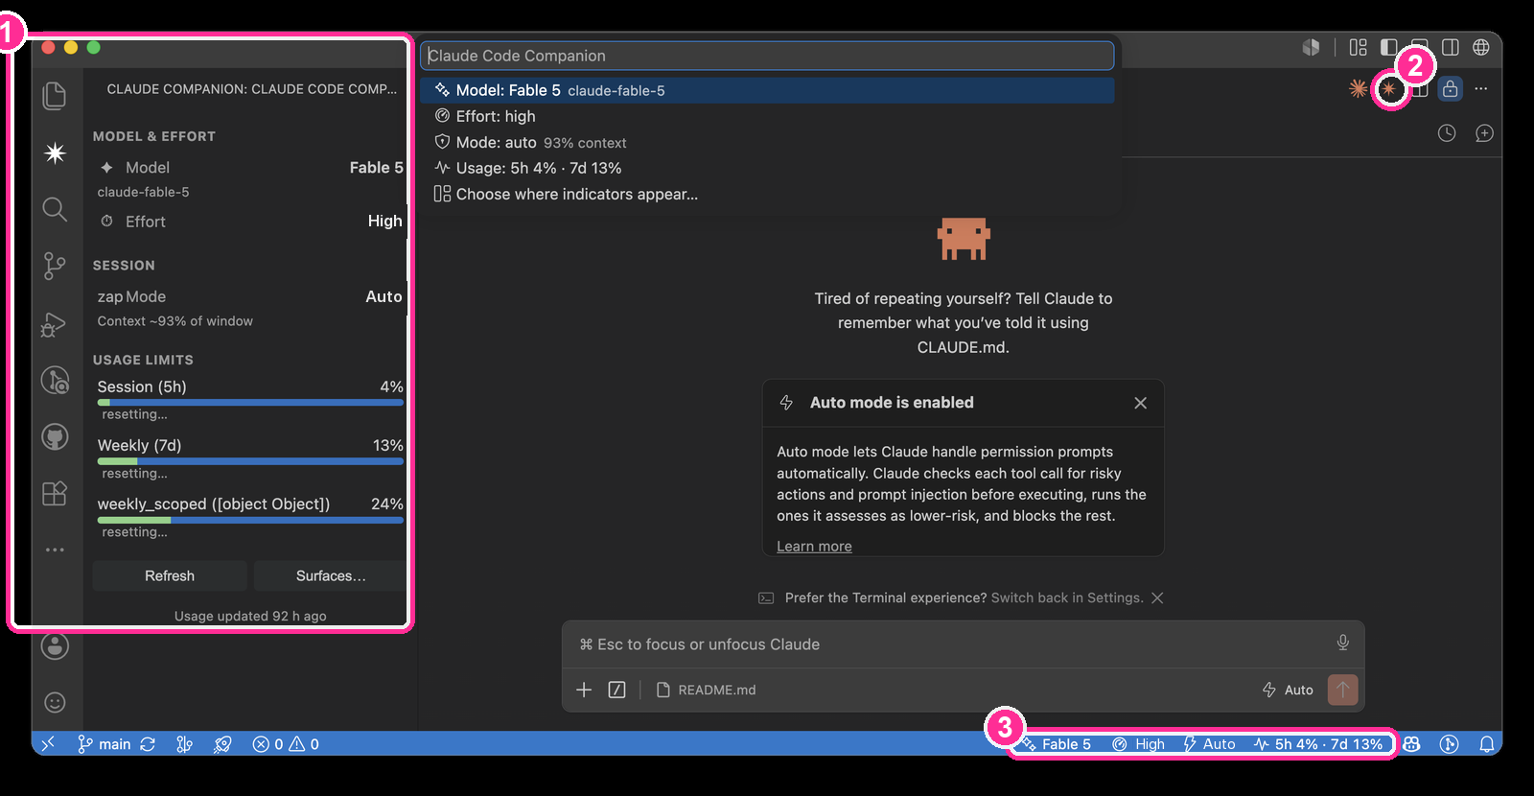Open the Explorer view in the activity bar
The width and height of the screenshot is (1534, 796).
(x=55, y=95)
